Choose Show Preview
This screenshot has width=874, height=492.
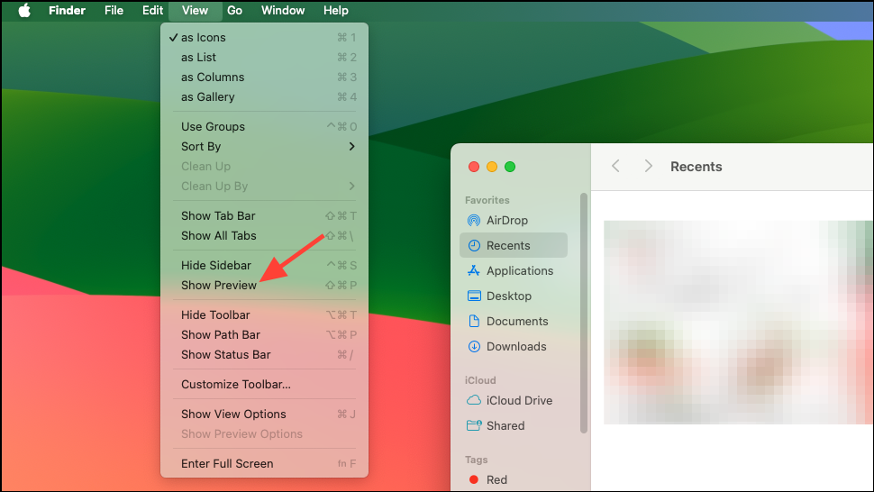click(264, 286)
